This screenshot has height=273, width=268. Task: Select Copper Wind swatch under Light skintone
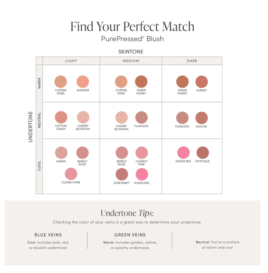tap(61, 82)
